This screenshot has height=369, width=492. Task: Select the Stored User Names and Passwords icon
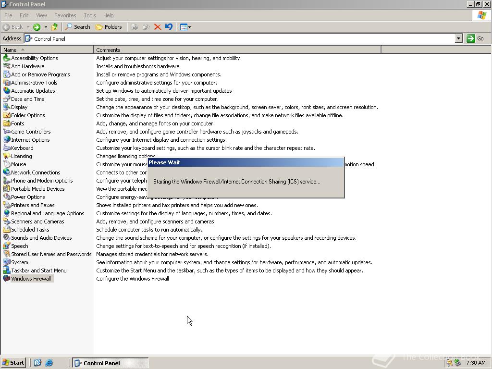coord(6,254)
